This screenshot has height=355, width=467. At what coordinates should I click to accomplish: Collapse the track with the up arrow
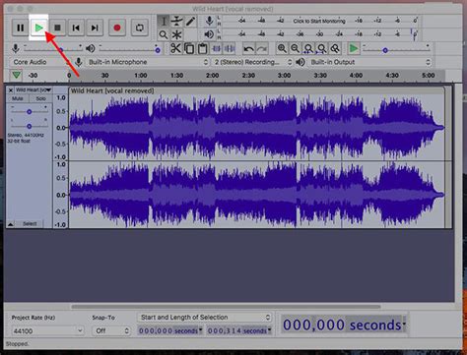pos(11,224)
